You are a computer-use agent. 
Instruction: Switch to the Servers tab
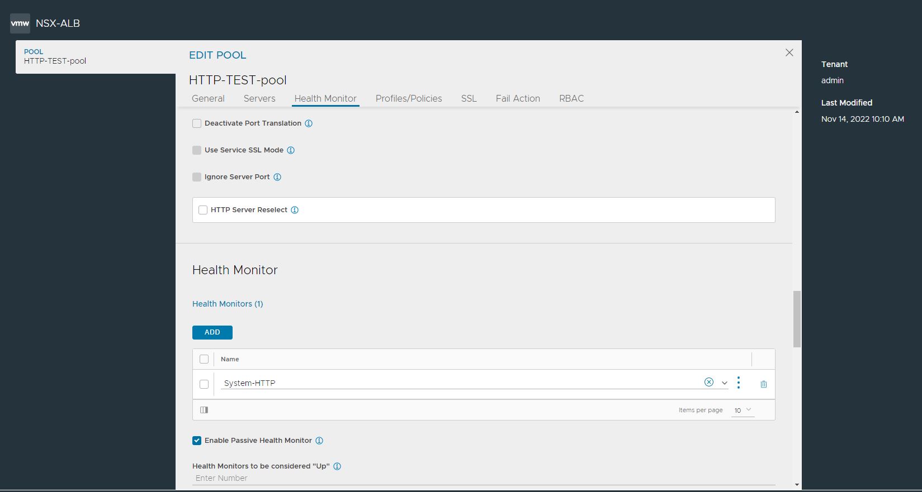[x=259, y=98]
